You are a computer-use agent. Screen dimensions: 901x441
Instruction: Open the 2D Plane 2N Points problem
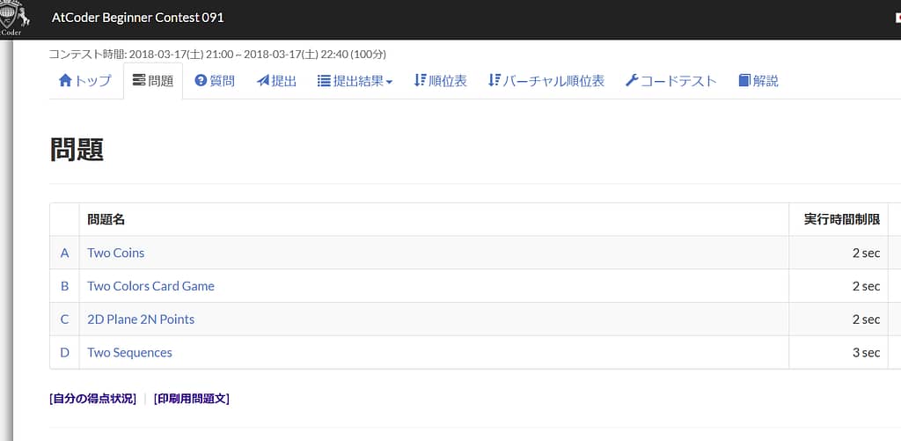point(141,320)
